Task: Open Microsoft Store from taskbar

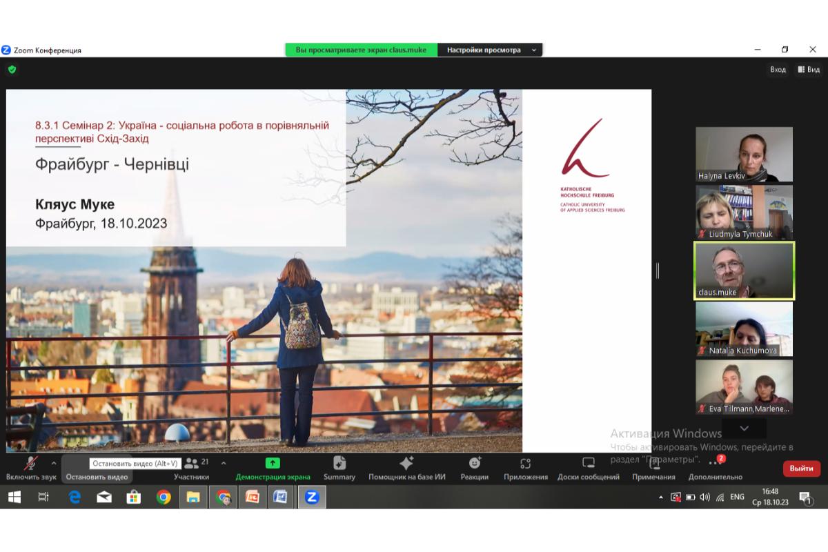Action: click(x=134, y=497)
